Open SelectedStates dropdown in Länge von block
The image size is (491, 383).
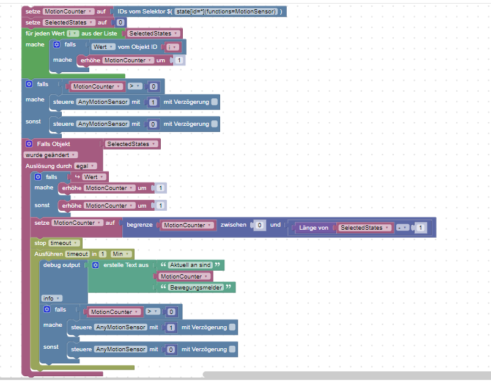click(365, 227)
